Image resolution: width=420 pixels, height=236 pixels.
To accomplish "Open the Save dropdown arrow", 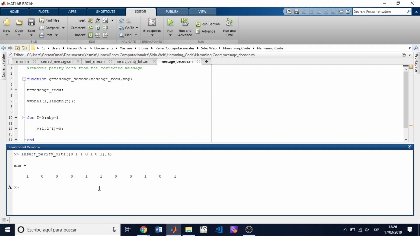I will (31, 35).
